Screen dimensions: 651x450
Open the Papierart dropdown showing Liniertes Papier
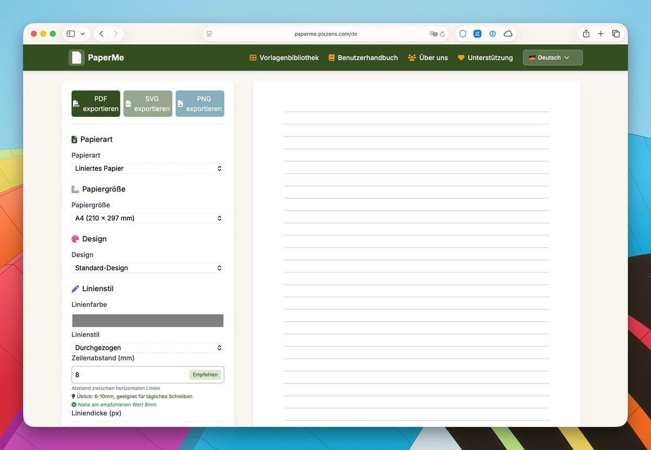click(x=148, y=168)
